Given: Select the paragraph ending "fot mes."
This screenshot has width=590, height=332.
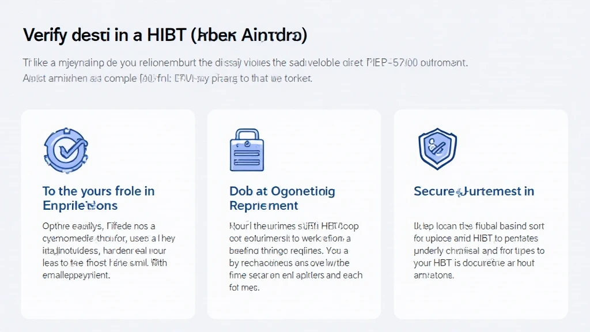Looking at the screenshot, I should (296, 256).
